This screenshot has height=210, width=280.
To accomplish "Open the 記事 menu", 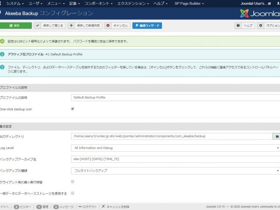I will (x=74, y=3).
